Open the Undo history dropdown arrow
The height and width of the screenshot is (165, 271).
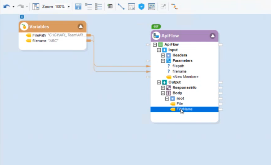(x=13, y=7)
